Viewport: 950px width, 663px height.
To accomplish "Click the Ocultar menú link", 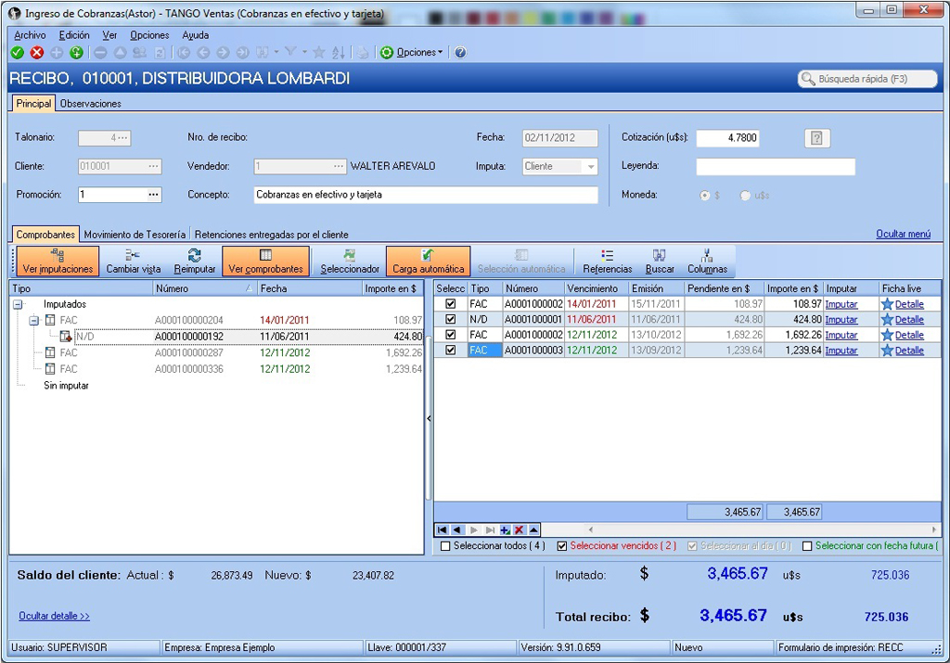I will click(904, 234).
